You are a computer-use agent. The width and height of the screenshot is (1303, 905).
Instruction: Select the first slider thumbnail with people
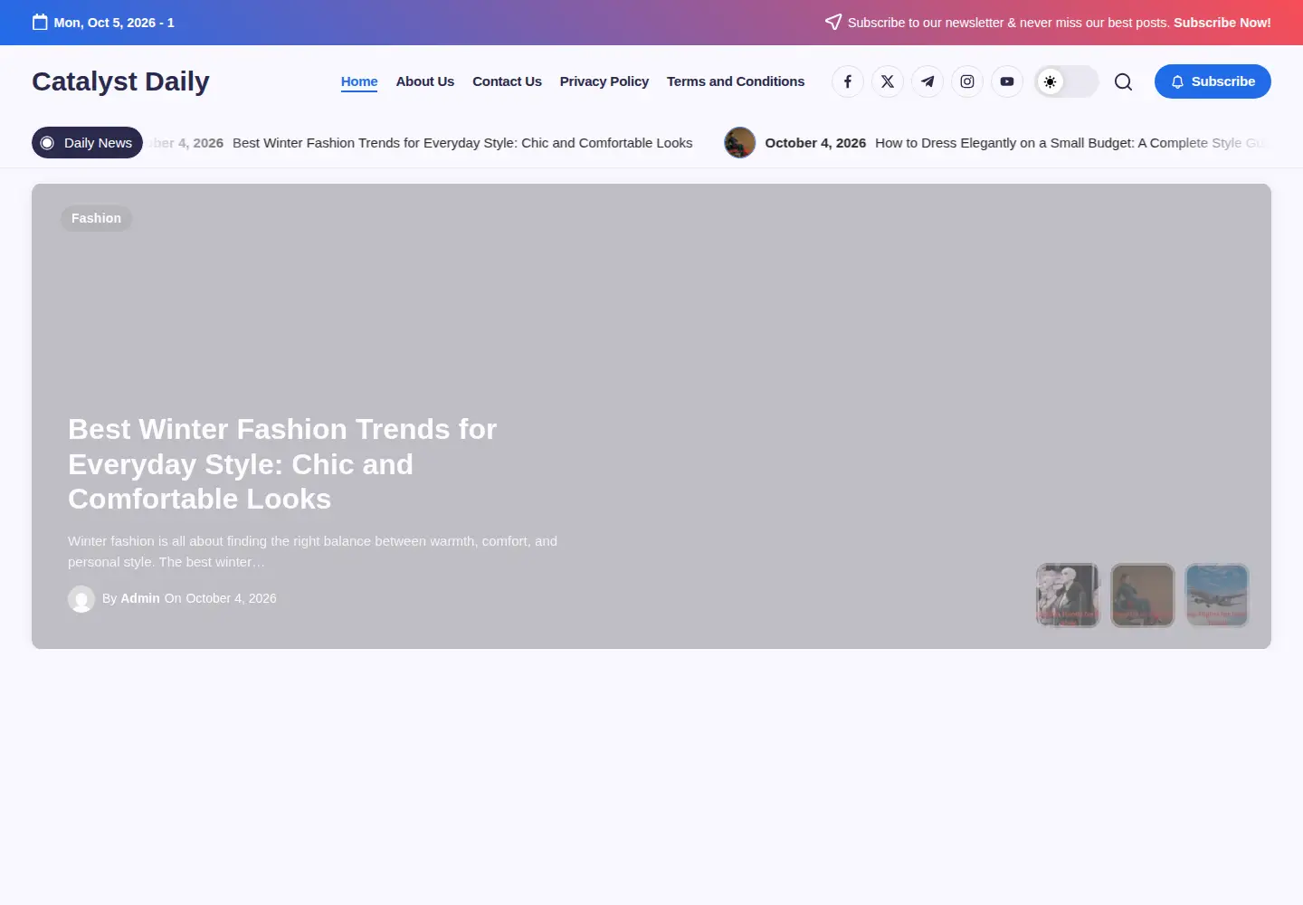[1068, 595]
